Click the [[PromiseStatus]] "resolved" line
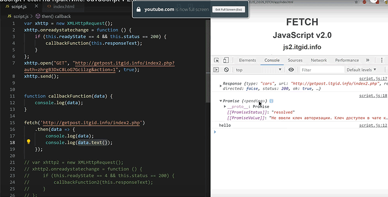The height and width of the screenshot is (197, 388). (261, 112)
